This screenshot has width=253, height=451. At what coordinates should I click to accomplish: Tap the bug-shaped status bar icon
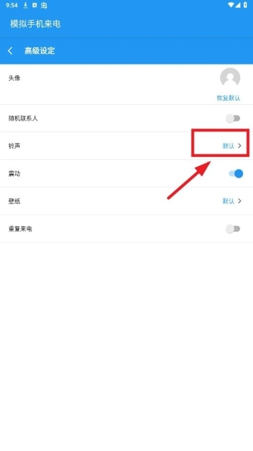pos(43,5)
